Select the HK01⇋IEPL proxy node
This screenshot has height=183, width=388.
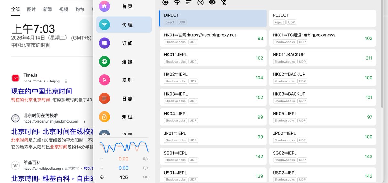213,58
